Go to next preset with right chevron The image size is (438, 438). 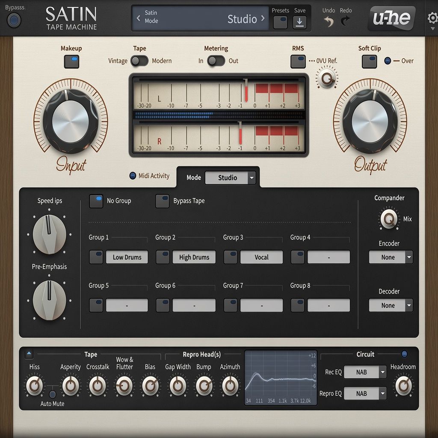(263, 18)
